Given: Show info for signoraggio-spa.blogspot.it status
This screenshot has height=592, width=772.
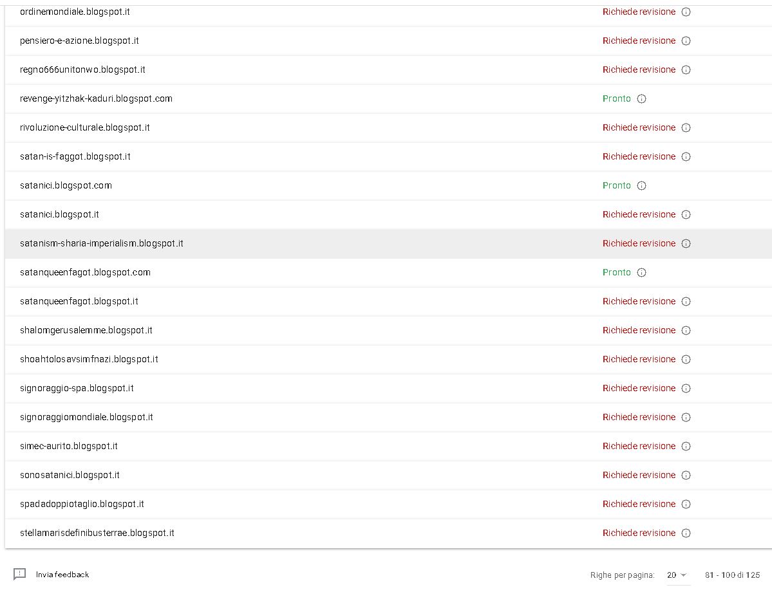Looking at the screenshot, I should (x=686, y=388).
